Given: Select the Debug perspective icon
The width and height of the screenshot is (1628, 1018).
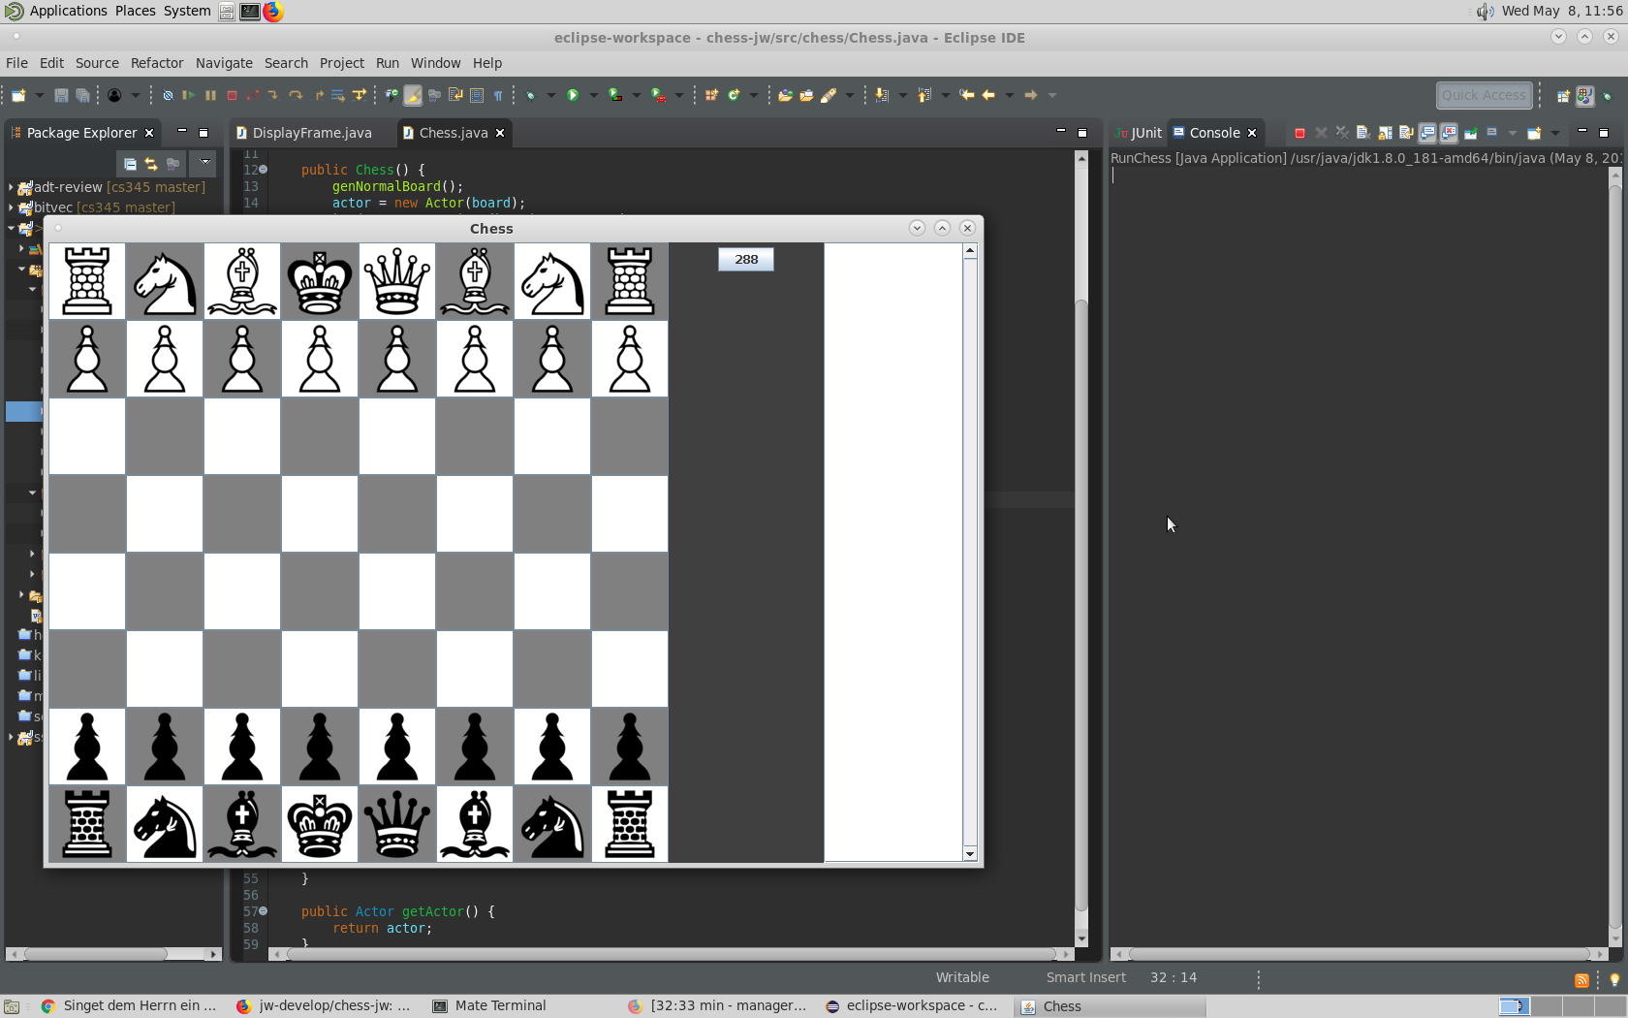Looking at the screenshot, I should tap(1607, 95).
